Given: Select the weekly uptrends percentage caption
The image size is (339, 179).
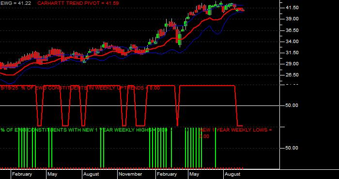Looking at the screenshot, I should click(x=80, y=88).
